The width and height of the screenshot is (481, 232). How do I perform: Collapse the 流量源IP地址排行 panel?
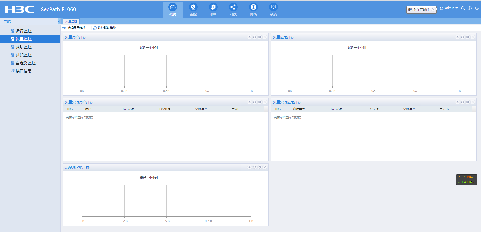click(249, 167)
